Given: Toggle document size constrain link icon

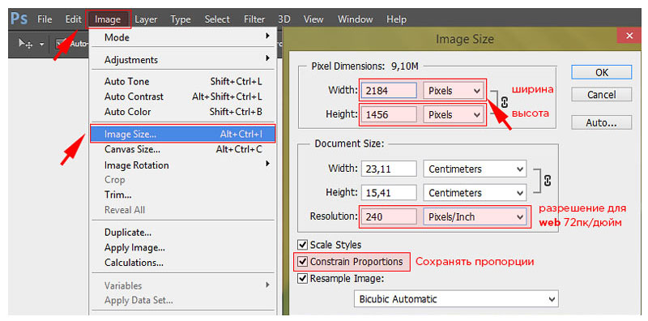Looking at the screenshot, I should pyautogui.click(x=548, y=180).
